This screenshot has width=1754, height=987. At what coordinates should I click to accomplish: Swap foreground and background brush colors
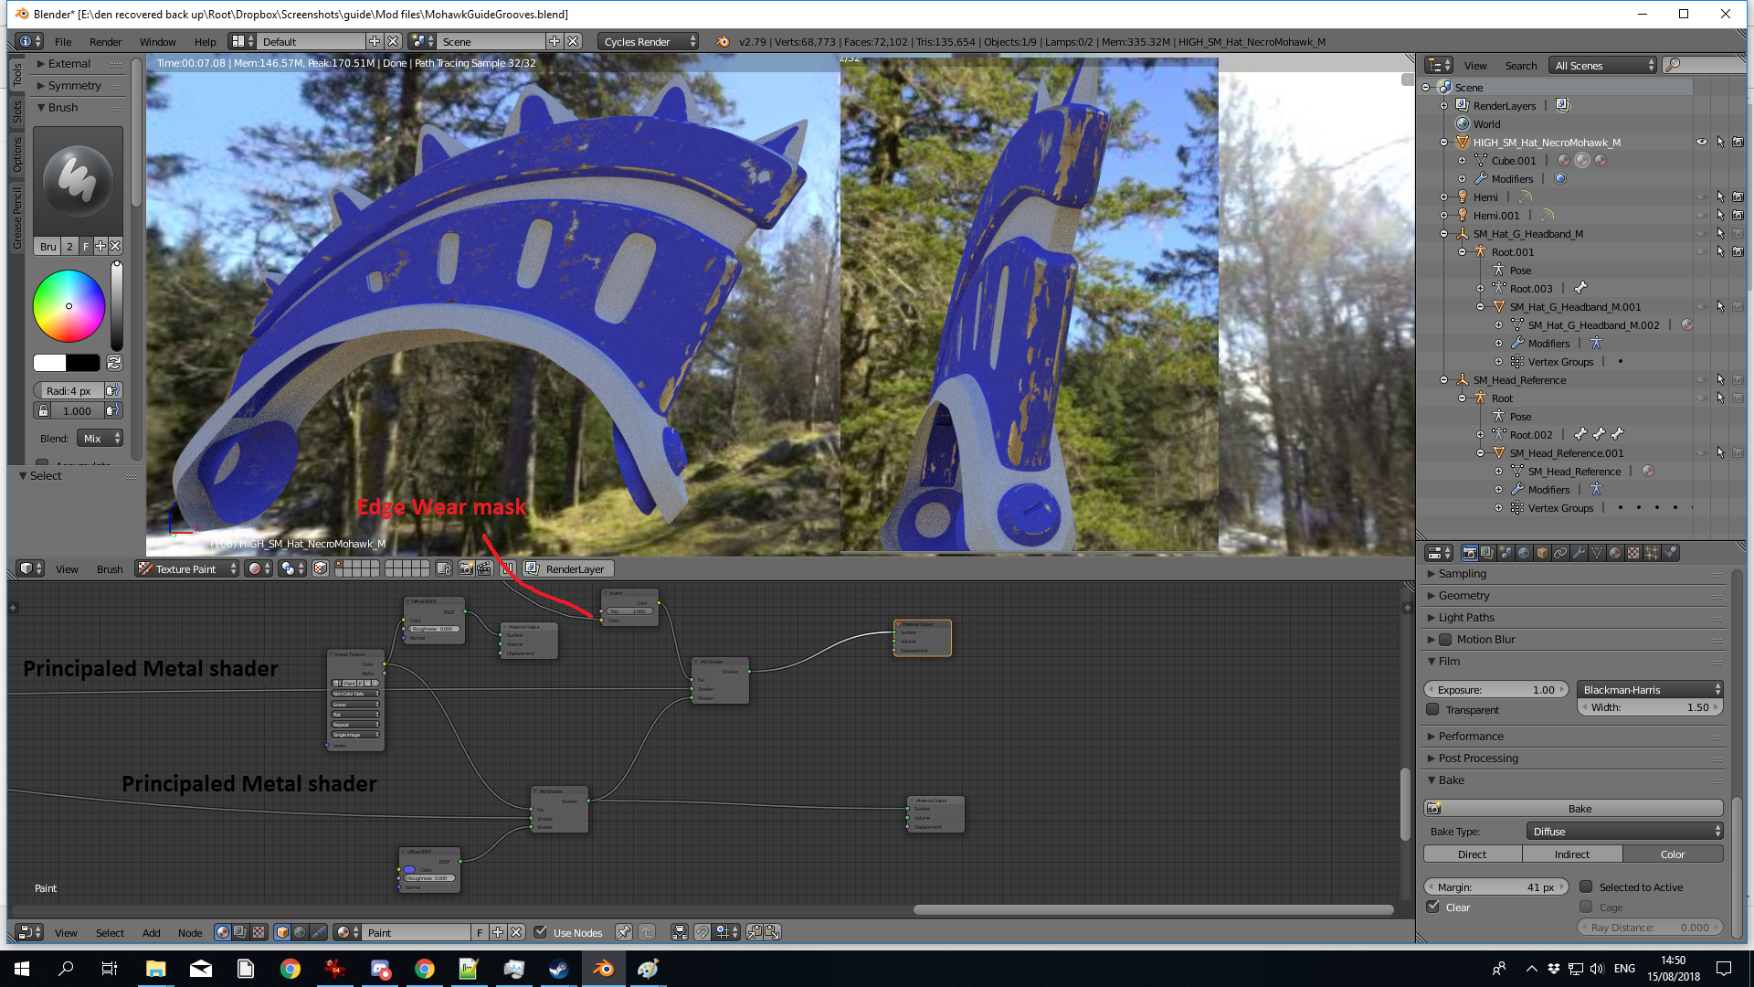[x=114, y=363]
